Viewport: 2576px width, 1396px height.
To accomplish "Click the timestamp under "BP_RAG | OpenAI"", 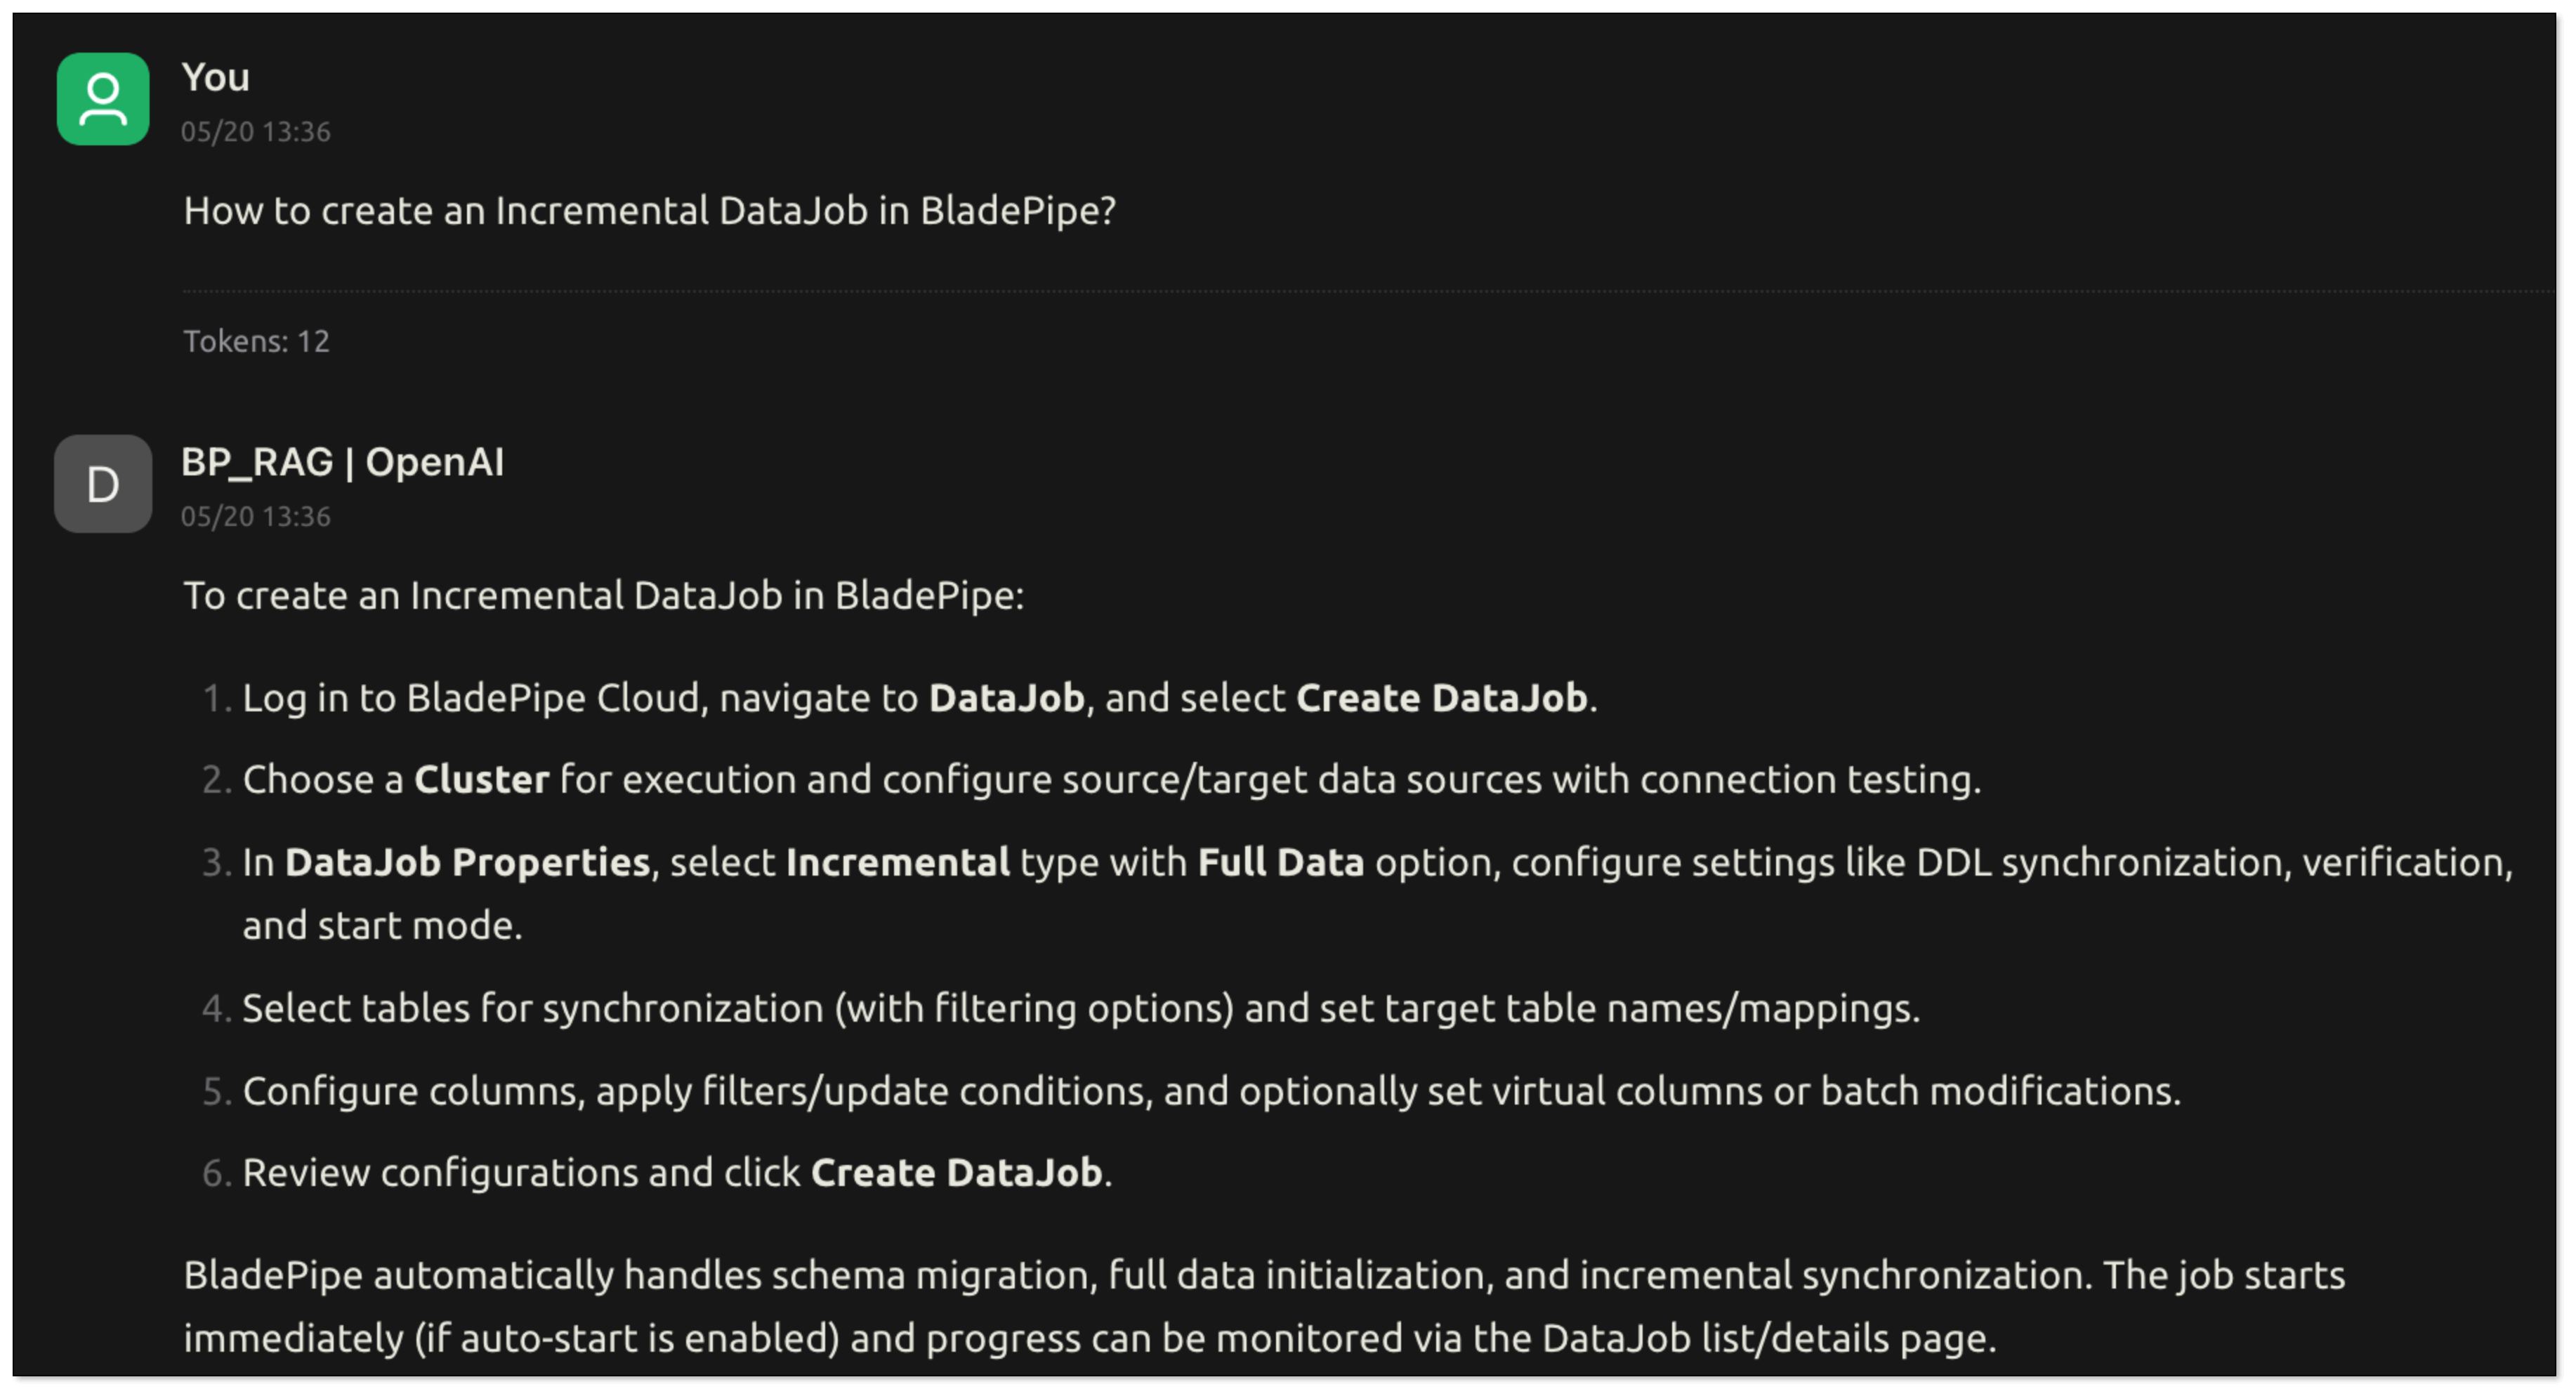I will tap(255, 516).
